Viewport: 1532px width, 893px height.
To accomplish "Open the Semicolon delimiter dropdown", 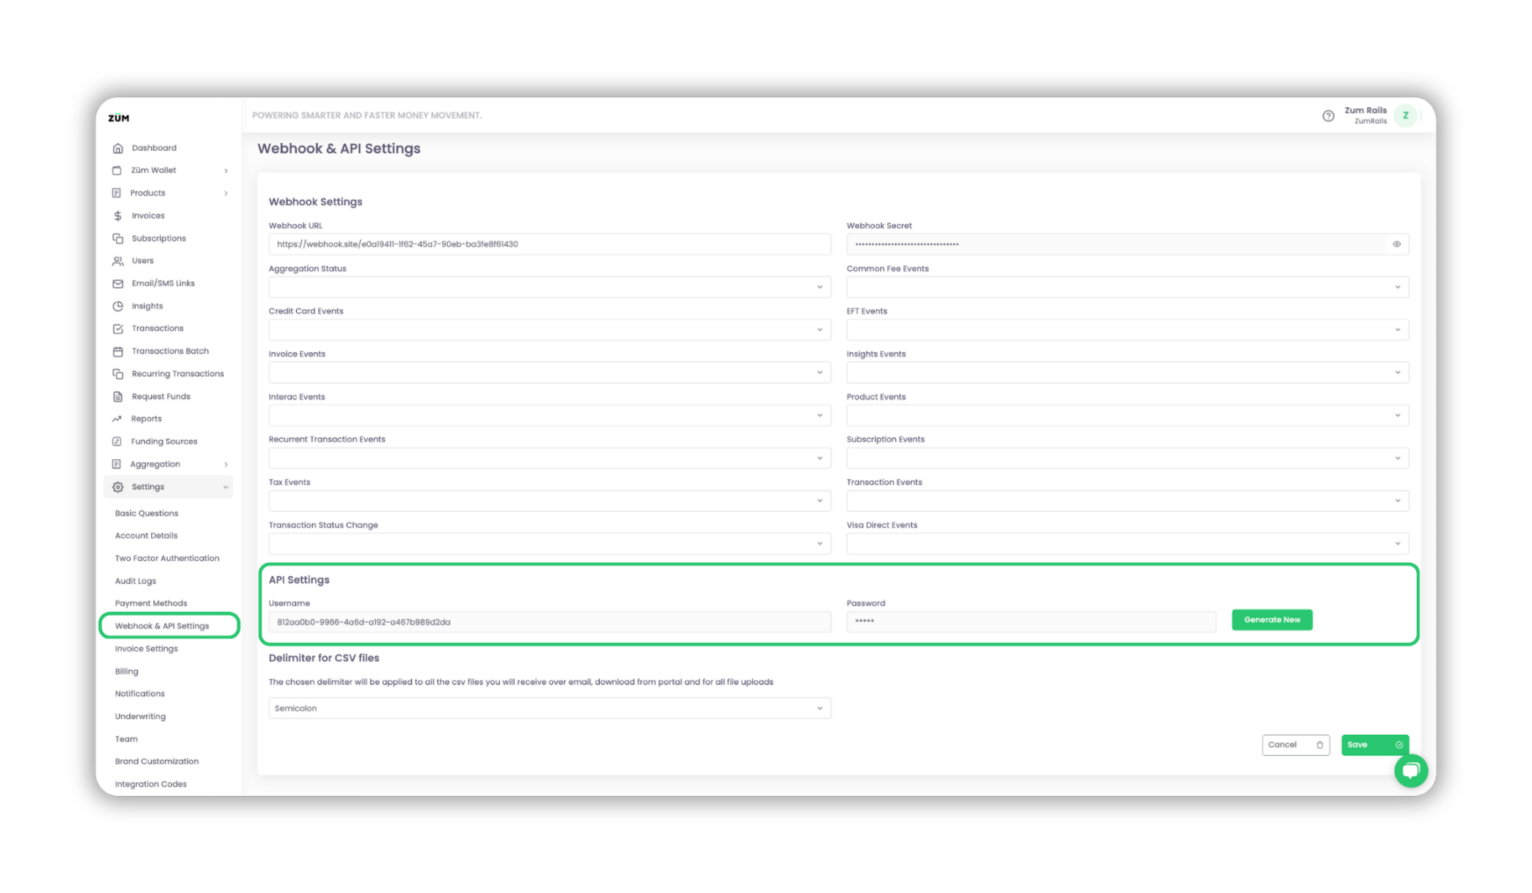I will pyautogui.click(x=549, y=709).
